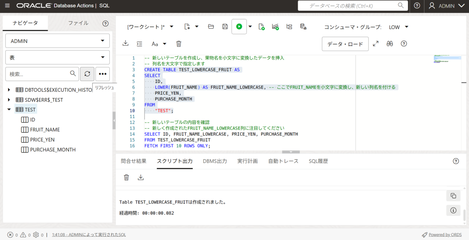
Task: Open navigator help icon beside ファイル tab
Action: point(106,23)
